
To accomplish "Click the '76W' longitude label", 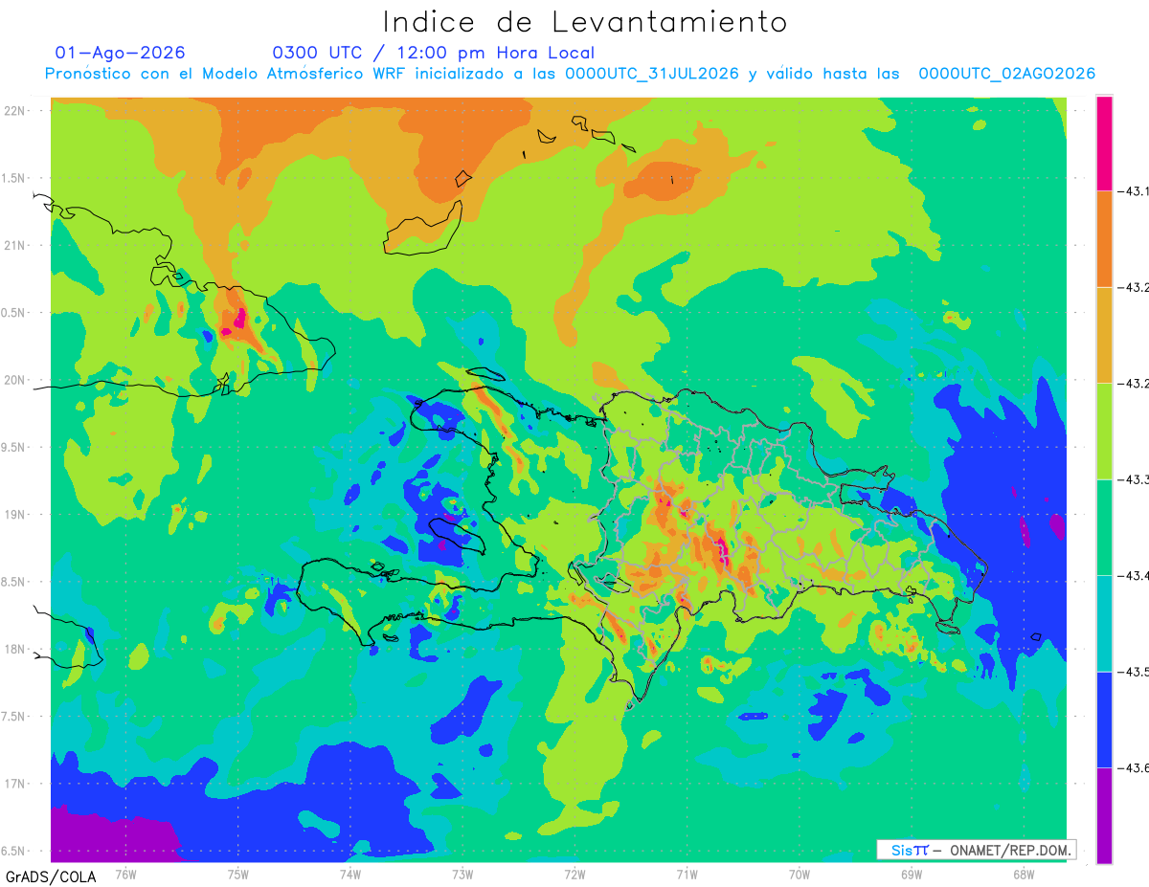I will (125, 874).
